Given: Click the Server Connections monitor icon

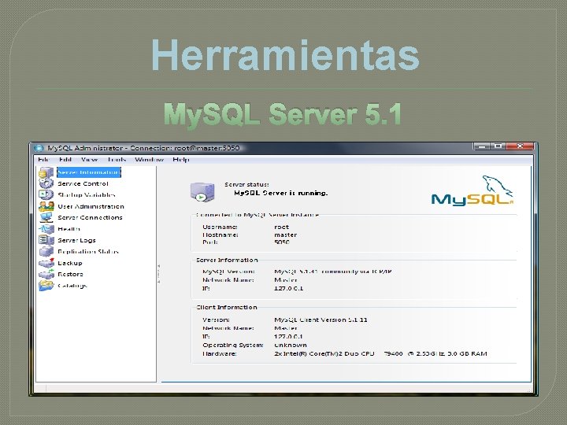Looking at the screenshot, I should [x=46, y=217].
